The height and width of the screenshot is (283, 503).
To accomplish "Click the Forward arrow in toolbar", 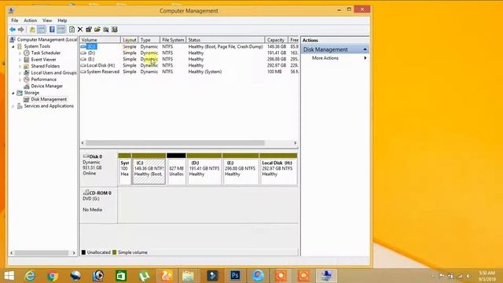I will point(21,30).
